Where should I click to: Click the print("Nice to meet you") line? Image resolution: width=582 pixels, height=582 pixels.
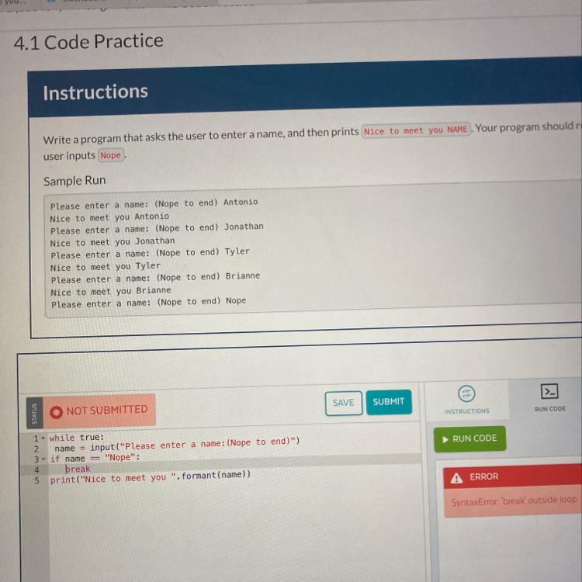pos(151,477)
